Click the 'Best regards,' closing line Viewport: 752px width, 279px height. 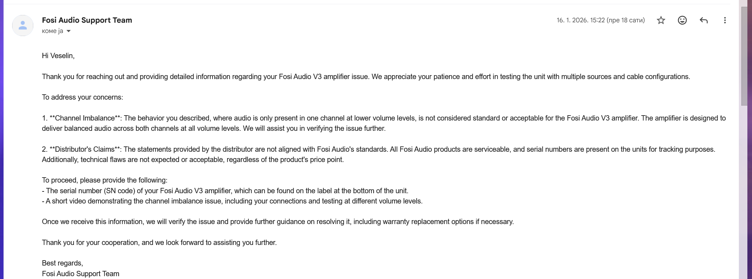[x=63, y=263]
